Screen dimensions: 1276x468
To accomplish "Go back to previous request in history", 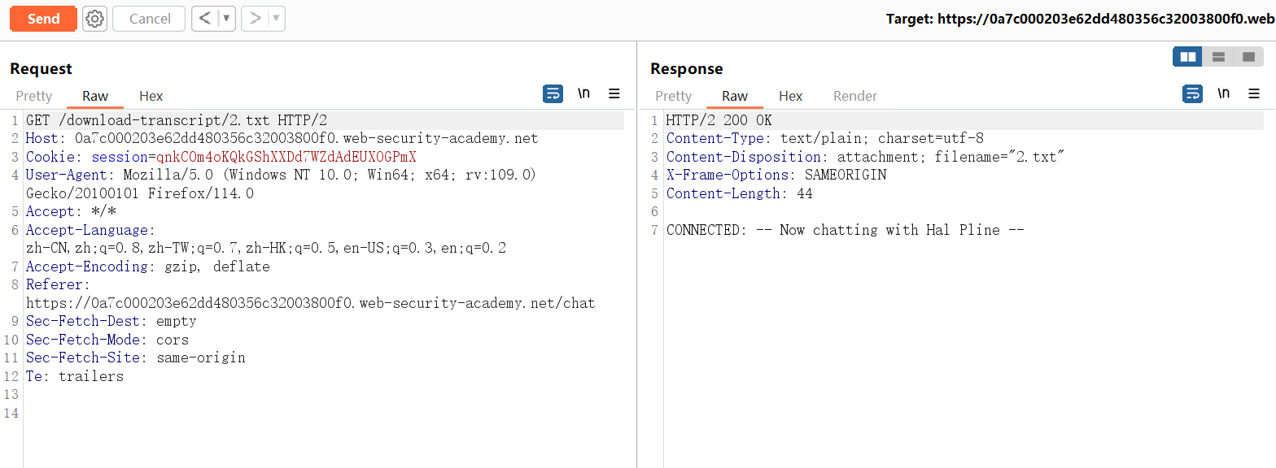I will point(205,19).
